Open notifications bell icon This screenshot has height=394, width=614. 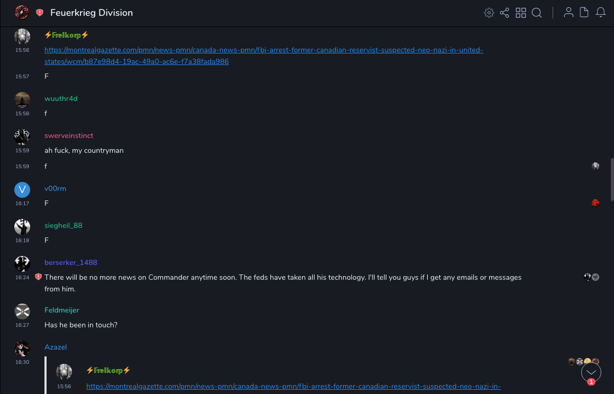[x=601, y=13]
